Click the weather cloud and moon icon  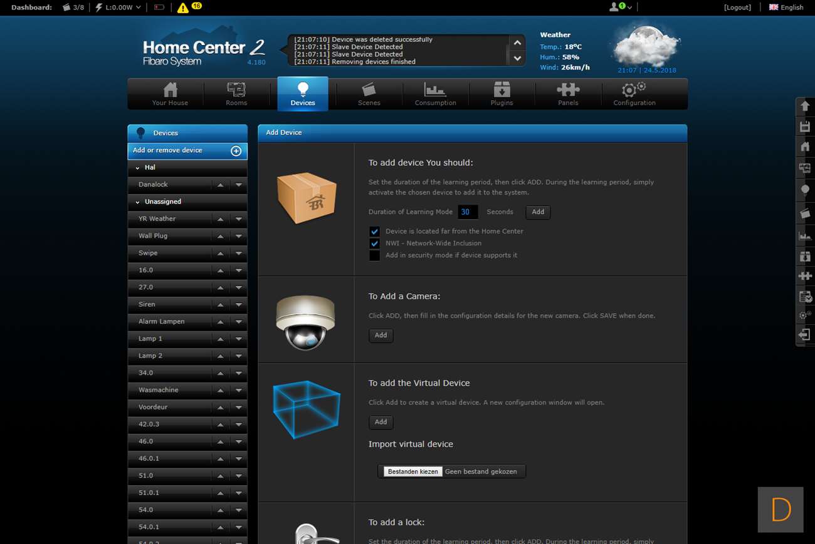[646, 46]
